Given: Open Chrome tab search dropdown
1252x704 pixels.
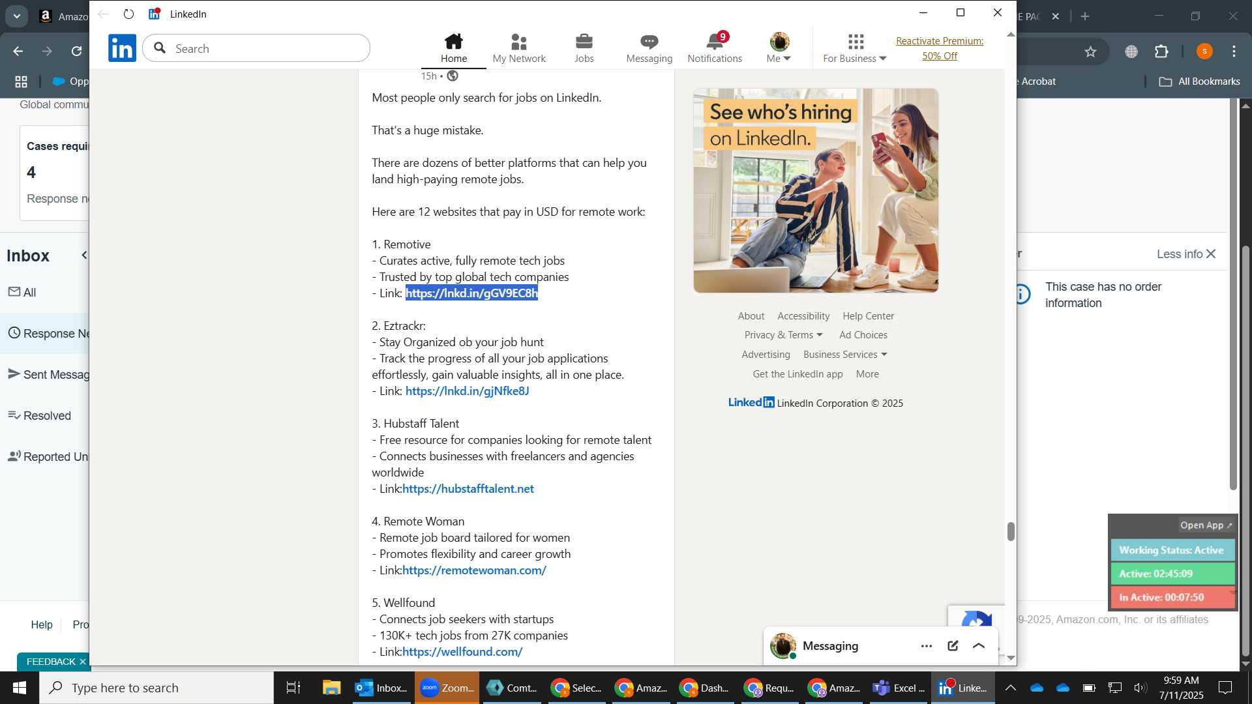Looking at the screenshot, I should pos(16,16).
